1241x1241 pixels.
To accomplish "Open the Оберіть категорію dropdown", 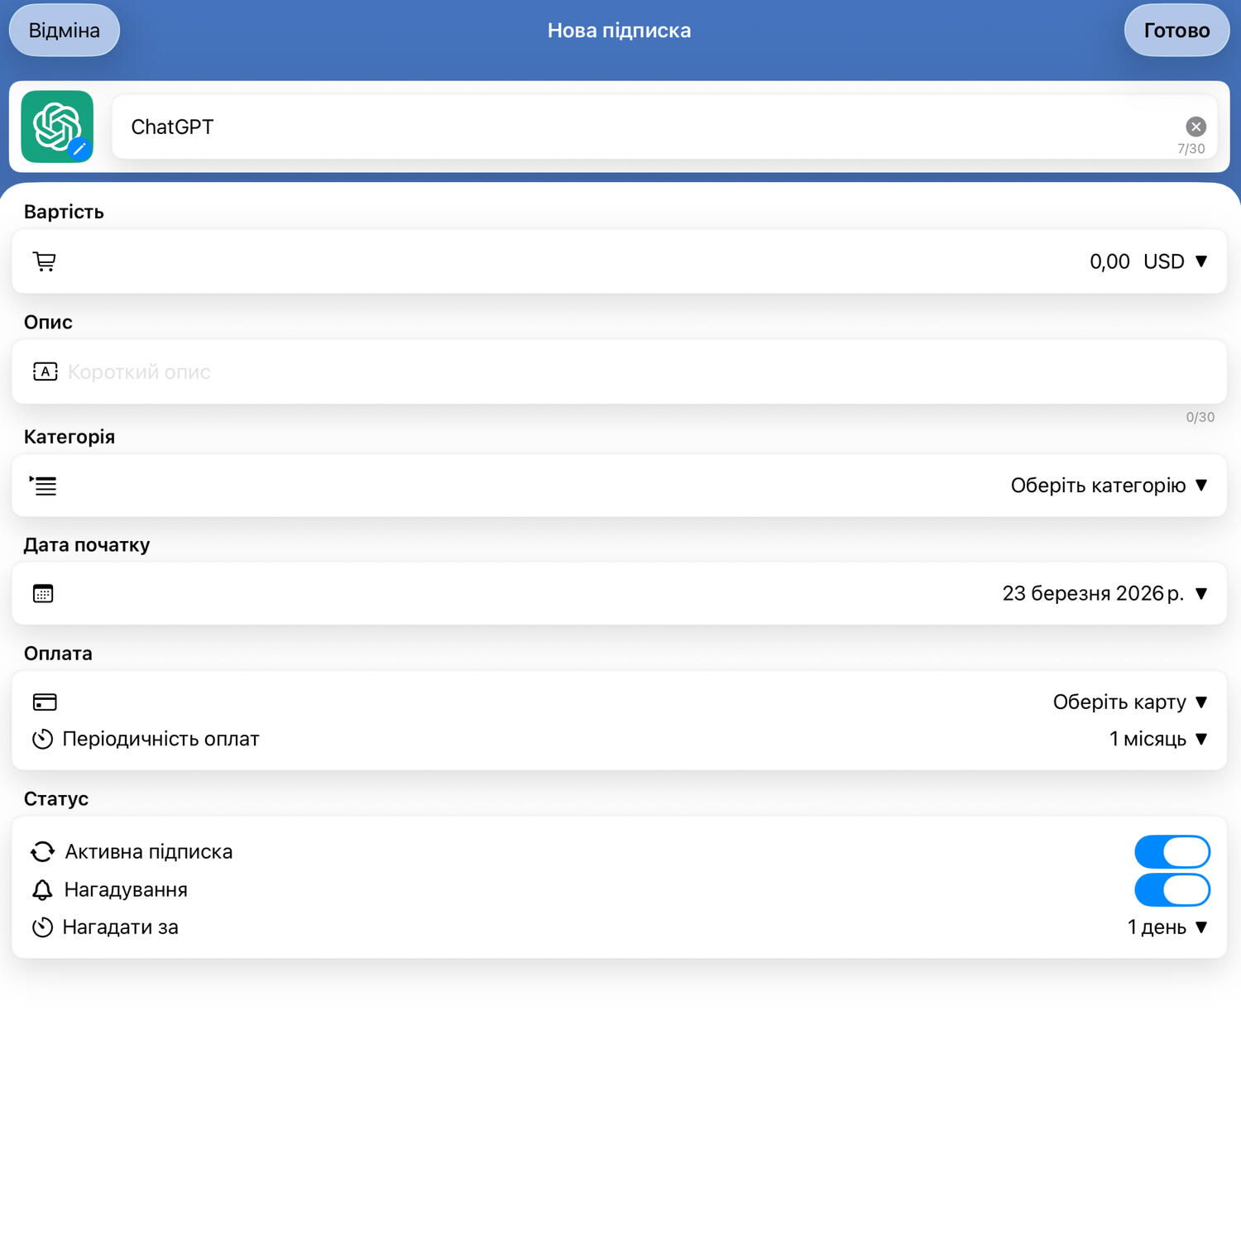I will pos(1108,486).
